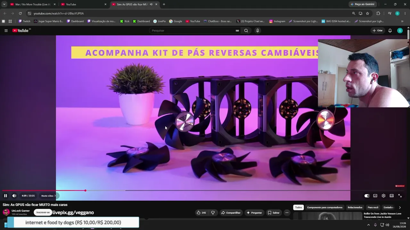The image size is (410, 230).
Task: Toggle subtitles in the video player
Action: click(375, 196)
